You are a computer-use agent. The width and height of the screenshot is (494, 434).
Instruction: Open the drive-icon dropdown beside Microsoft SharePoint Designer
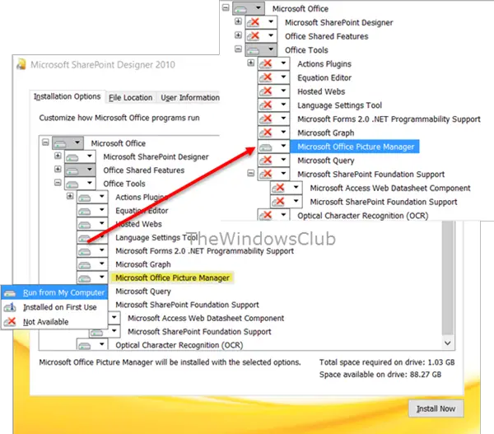(x=90, y=156)
